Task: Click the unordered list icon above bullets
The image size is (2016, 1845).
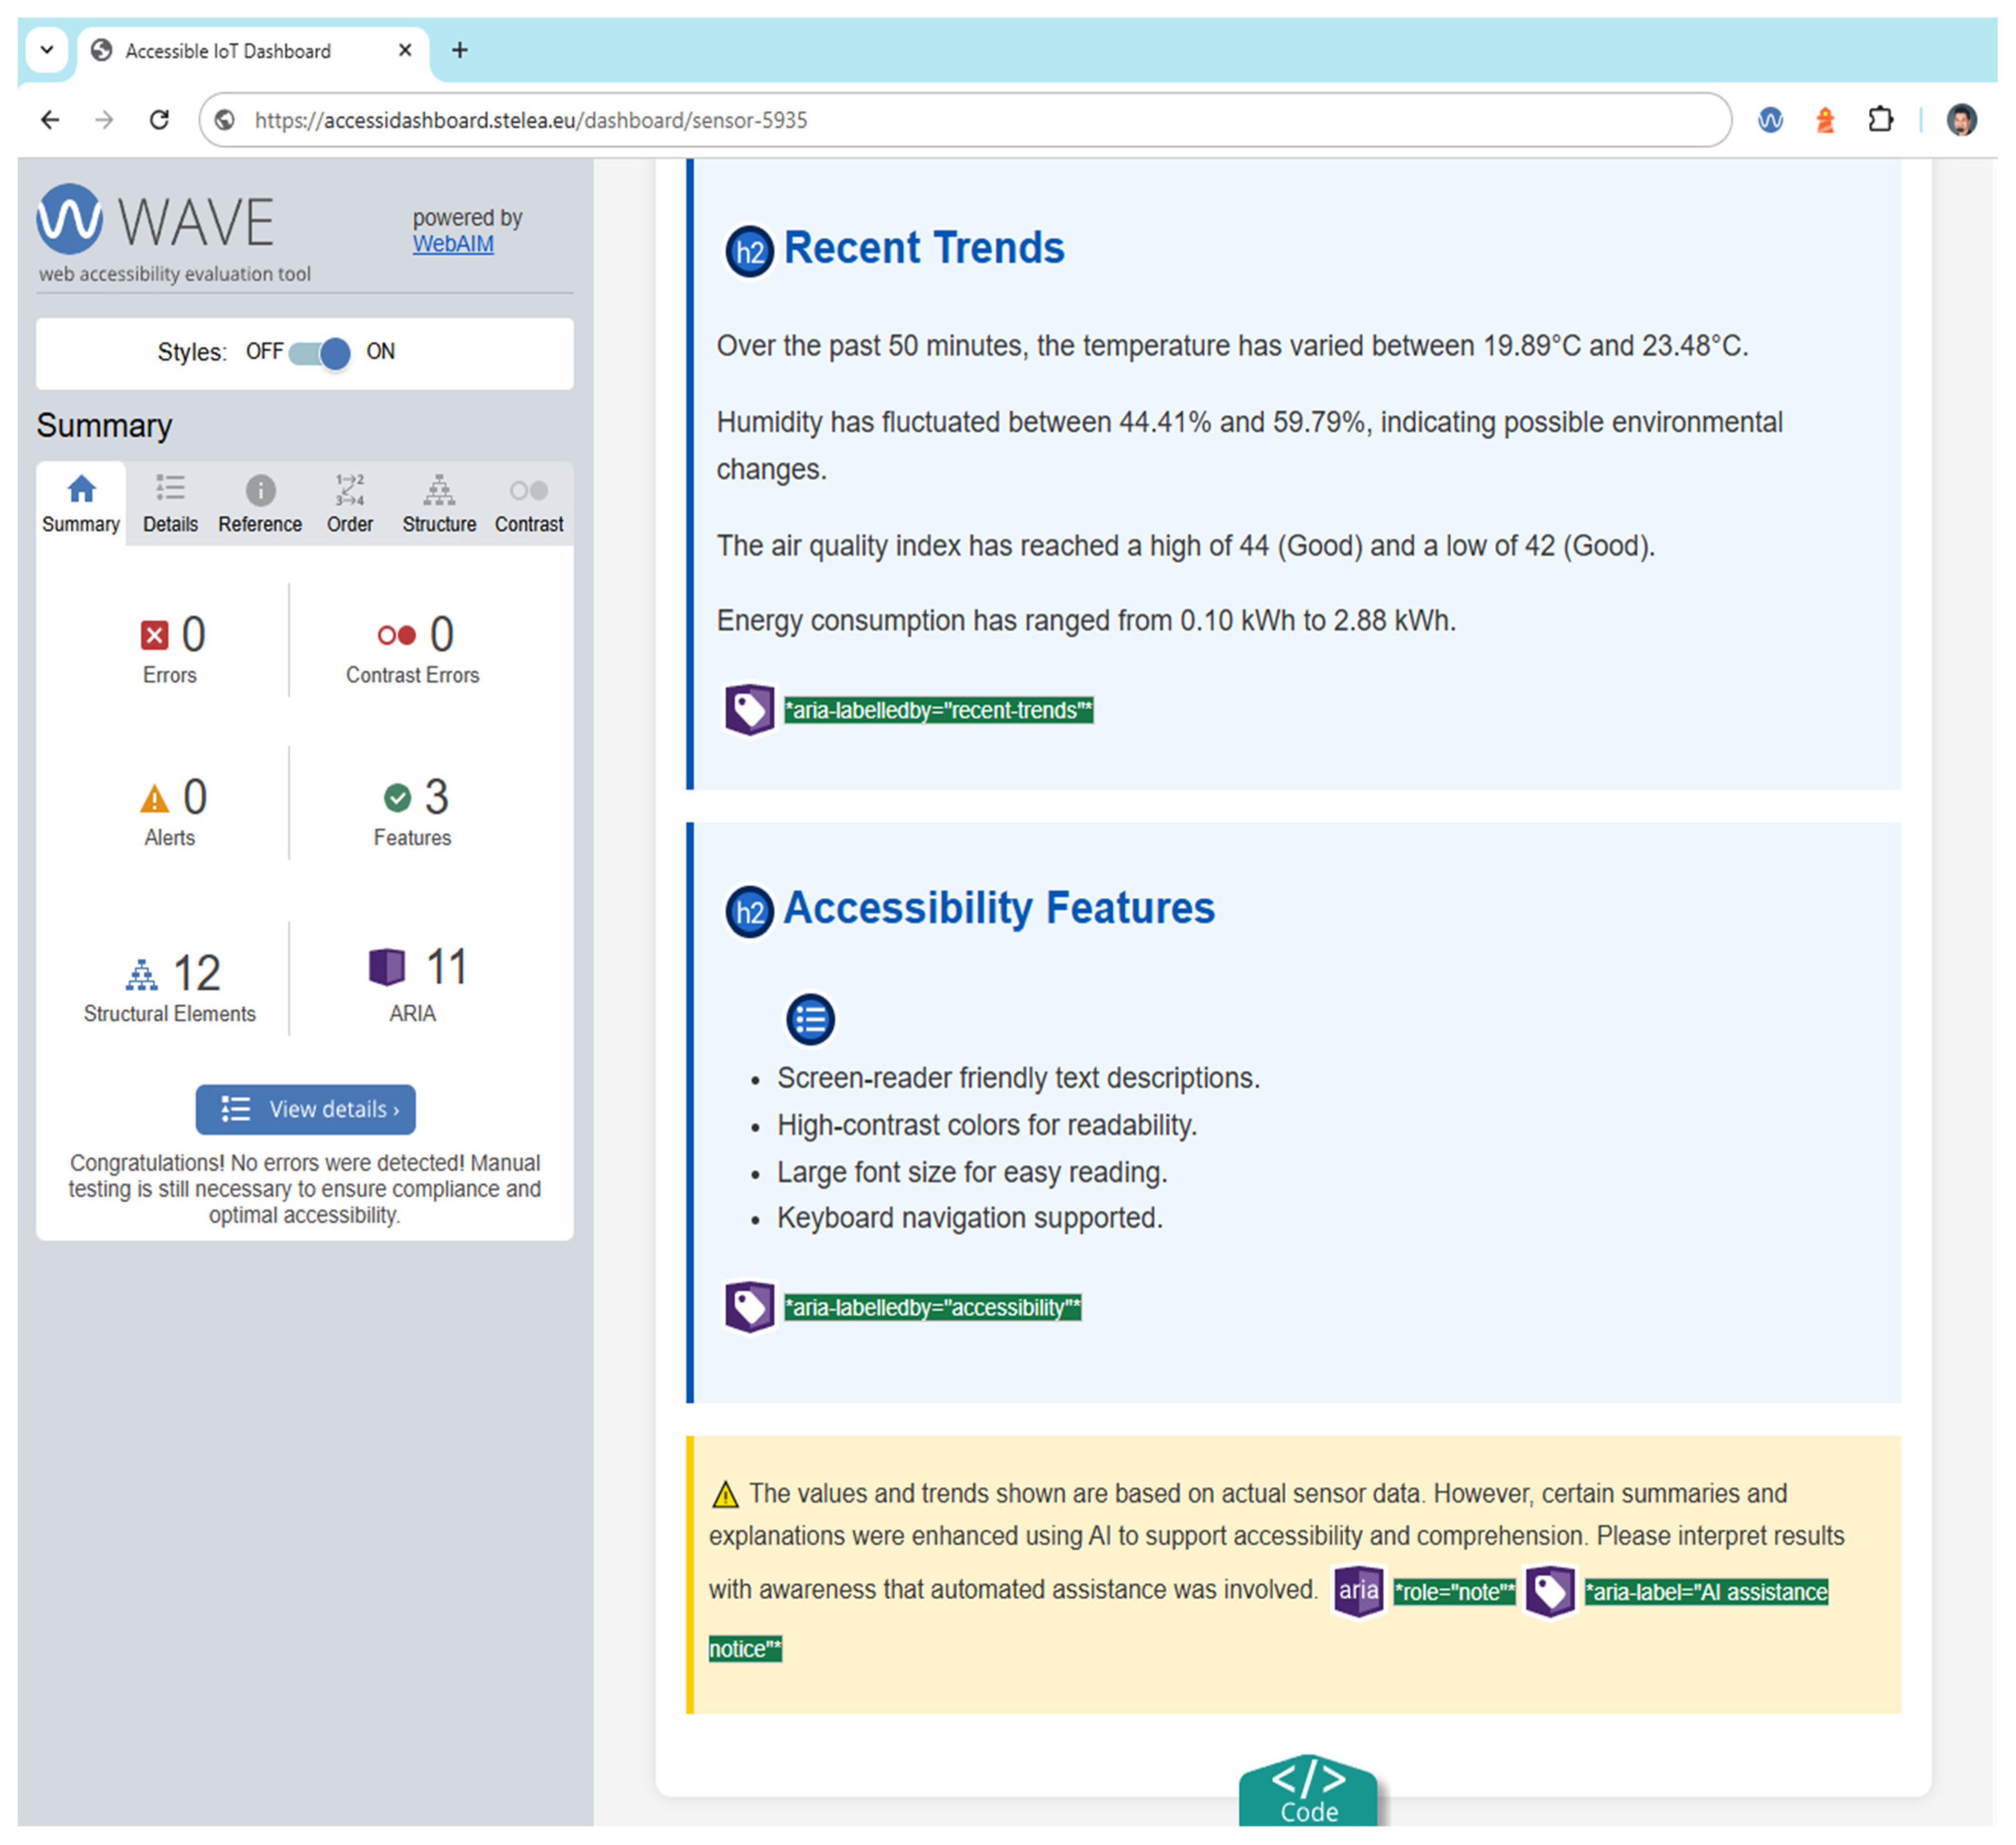Action: tap(811, 1021)
